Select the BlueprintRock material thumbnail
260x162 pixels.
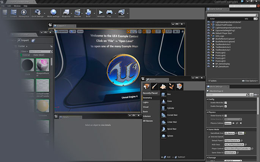pyautogui.click(x=43, y=65)
